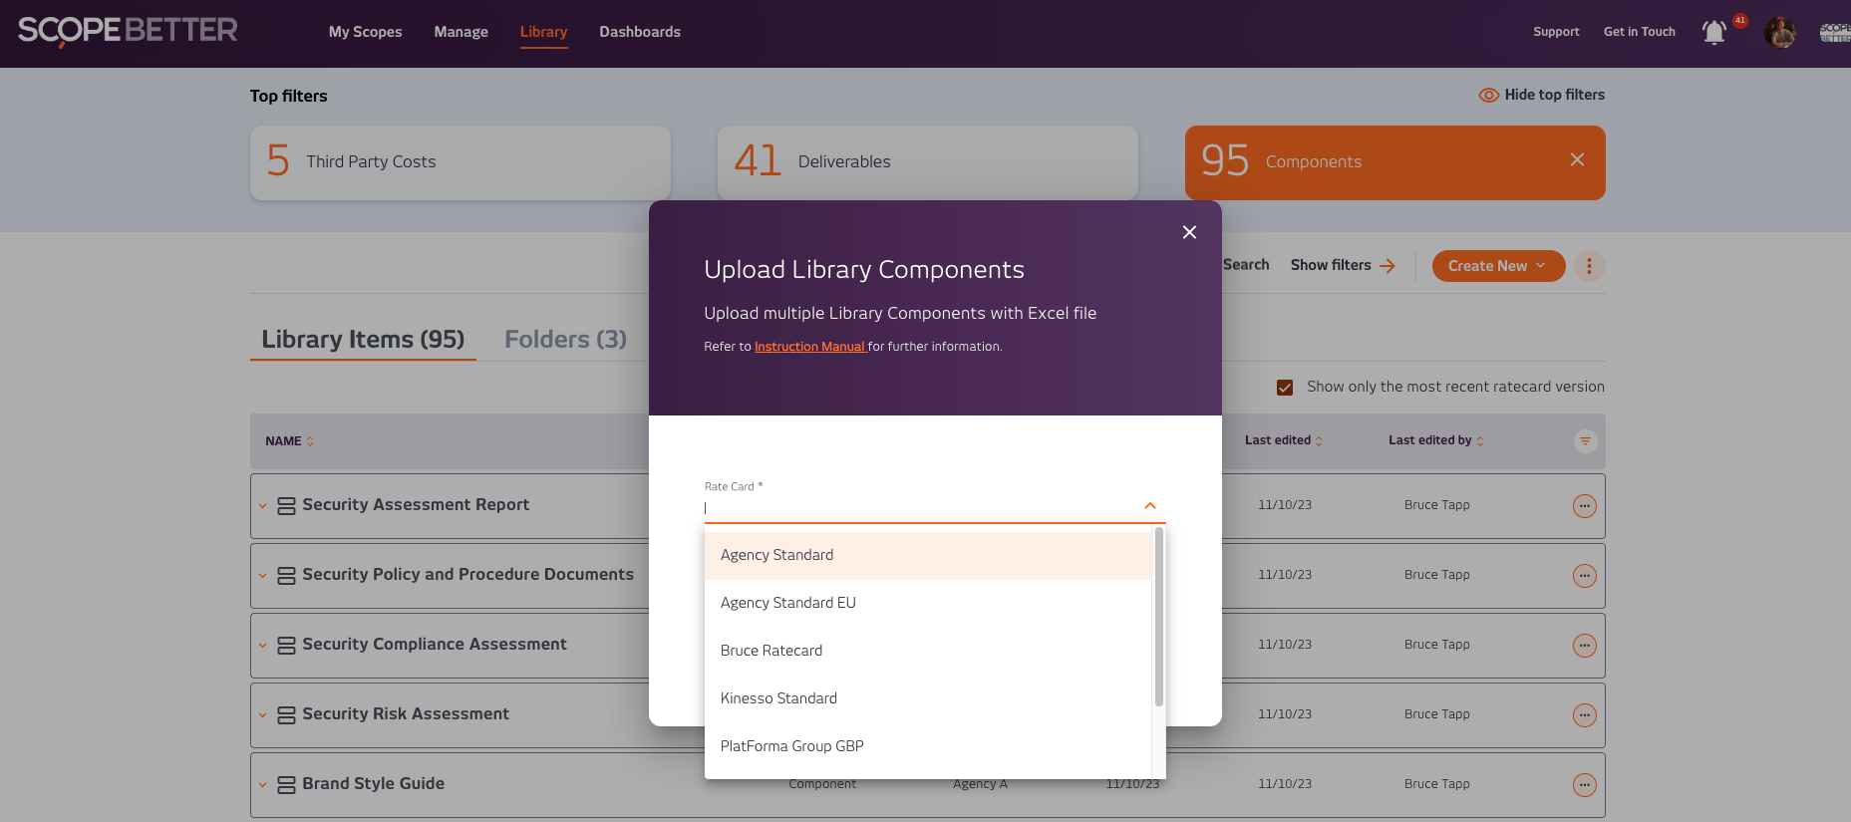Expand the Security Policy and Procedure Documents row
The width and height of the screenshot is (1851, 822).
click(263, 576)
